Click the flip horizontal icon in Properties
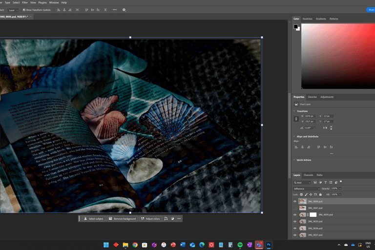 tap(325, 127)
